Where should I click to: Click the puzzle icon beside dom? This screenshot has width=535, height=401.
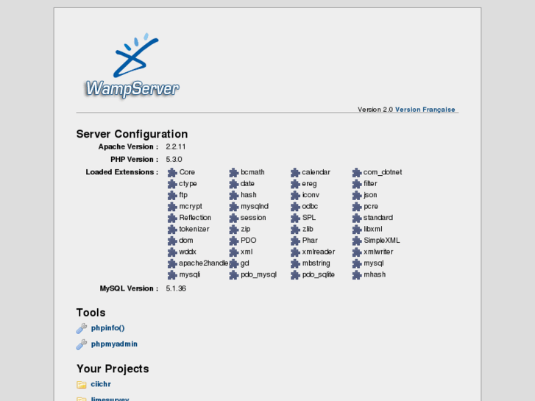(172, 241)
